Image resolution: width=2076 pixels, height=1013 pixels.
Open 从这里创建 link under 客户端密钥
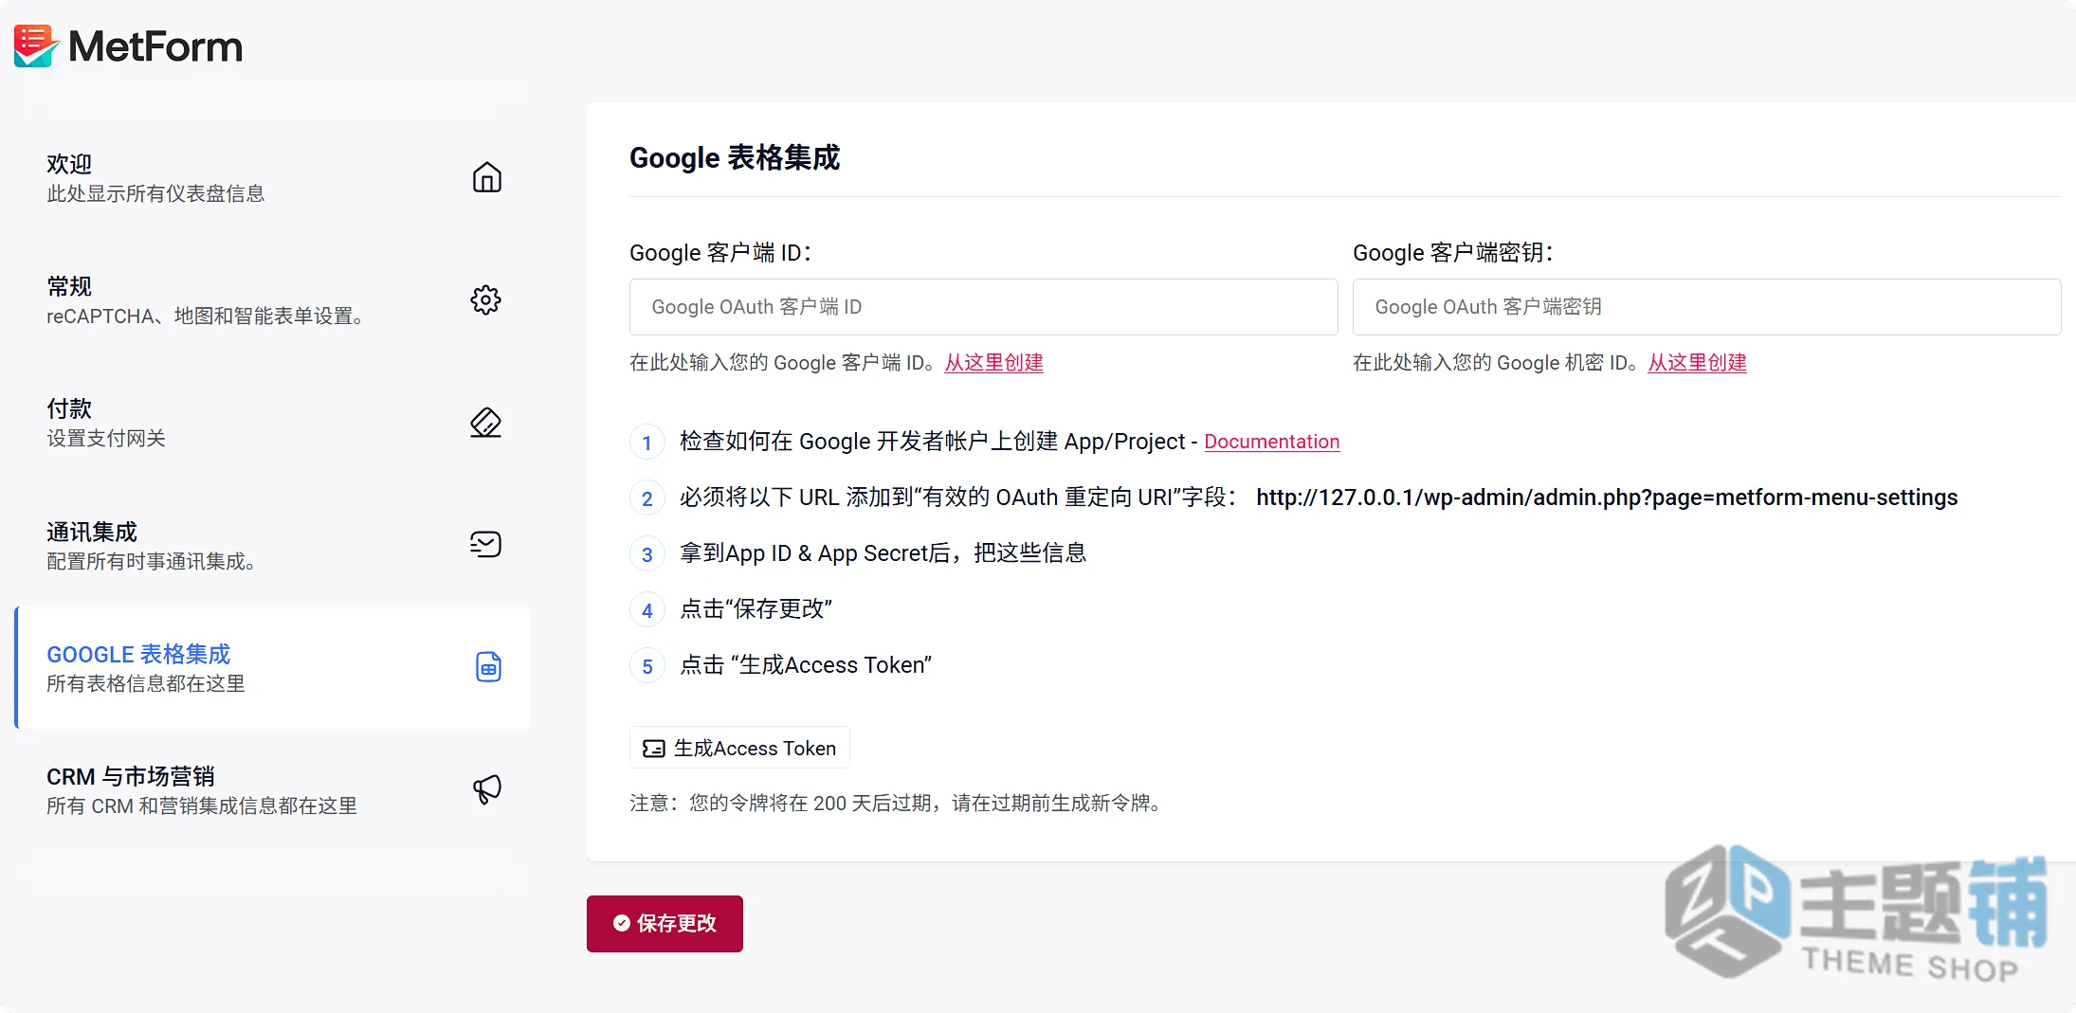tap(1697, 363)
